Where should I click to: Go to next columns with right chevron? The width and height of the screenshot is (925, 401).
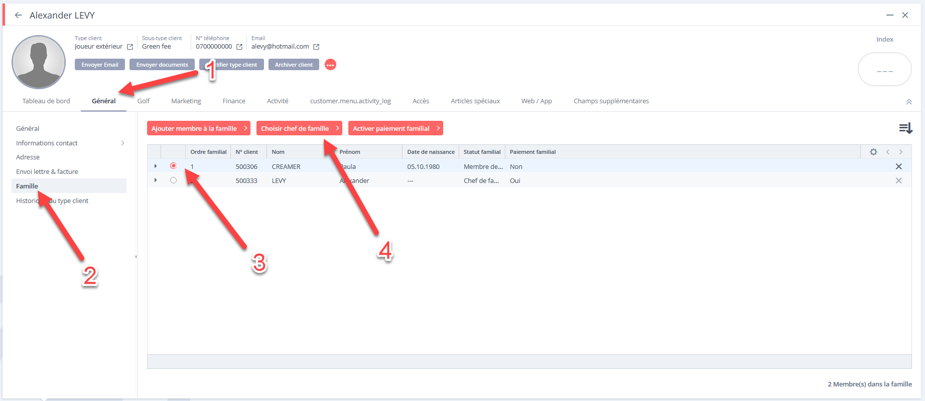901,152
